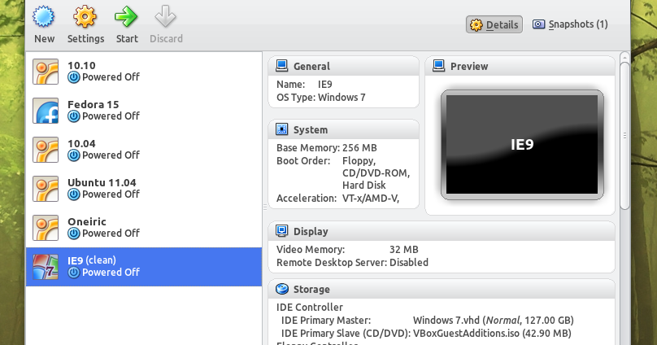This screenshot has height=345, width=657.
Task: Start the VM with the green arrow
Action: [x=126, y=17]
